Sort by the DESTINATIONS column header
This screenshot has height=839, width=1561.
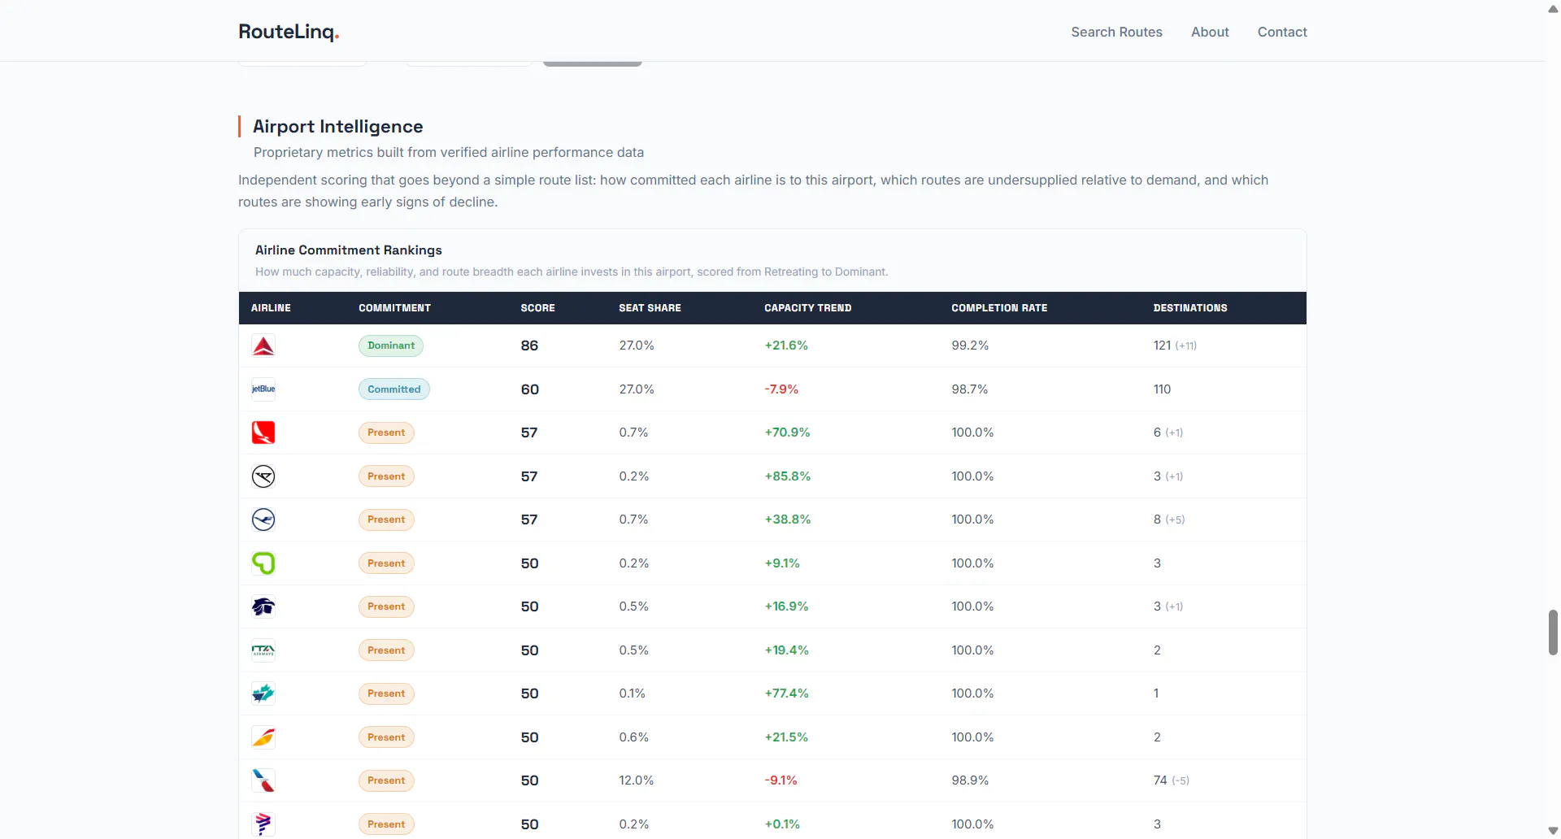coord(1190,308)
